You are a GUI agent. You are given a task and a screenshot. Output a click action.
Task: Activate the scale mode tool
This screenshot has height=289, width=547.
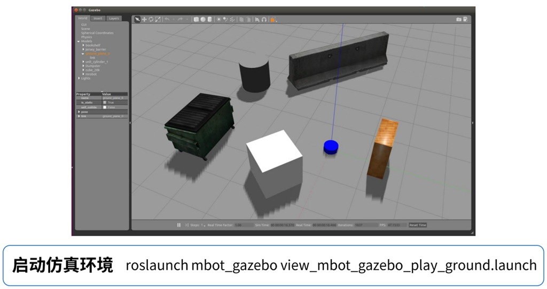[x=158, y=20]
